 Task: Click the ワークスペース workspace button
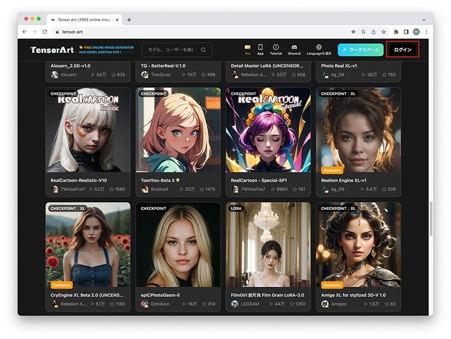pos(360,50)
